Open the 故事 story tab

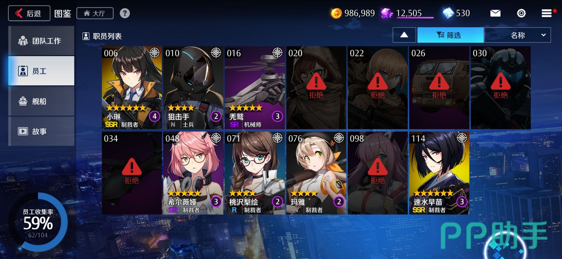click(x=41, y=131)
